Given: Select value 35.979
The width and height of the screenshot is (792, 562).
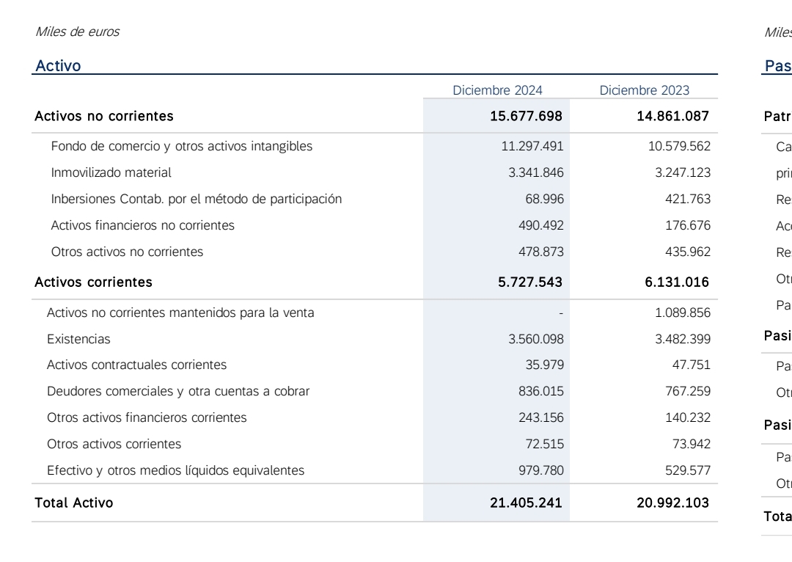Looking at the screenshot, I should tap(544, 365).
